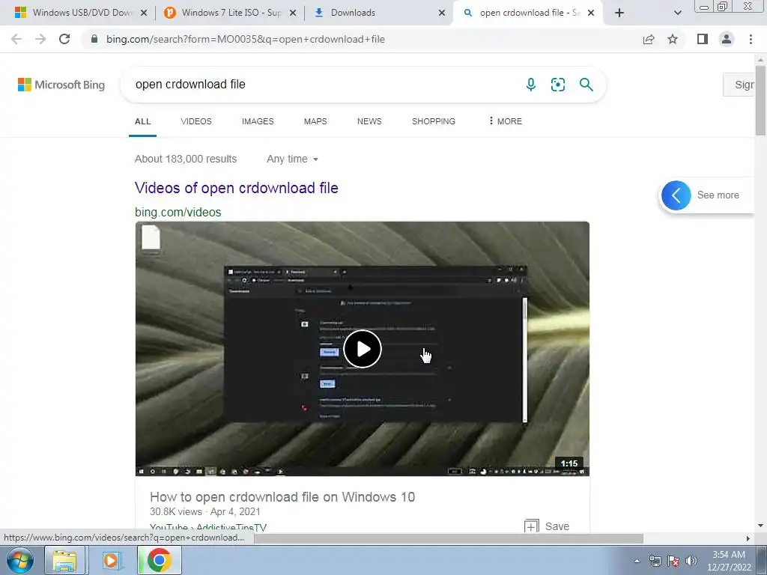This screenshot has height=575, width=767.
Task: Search using voice microphone icon
Action: point(531,85)
